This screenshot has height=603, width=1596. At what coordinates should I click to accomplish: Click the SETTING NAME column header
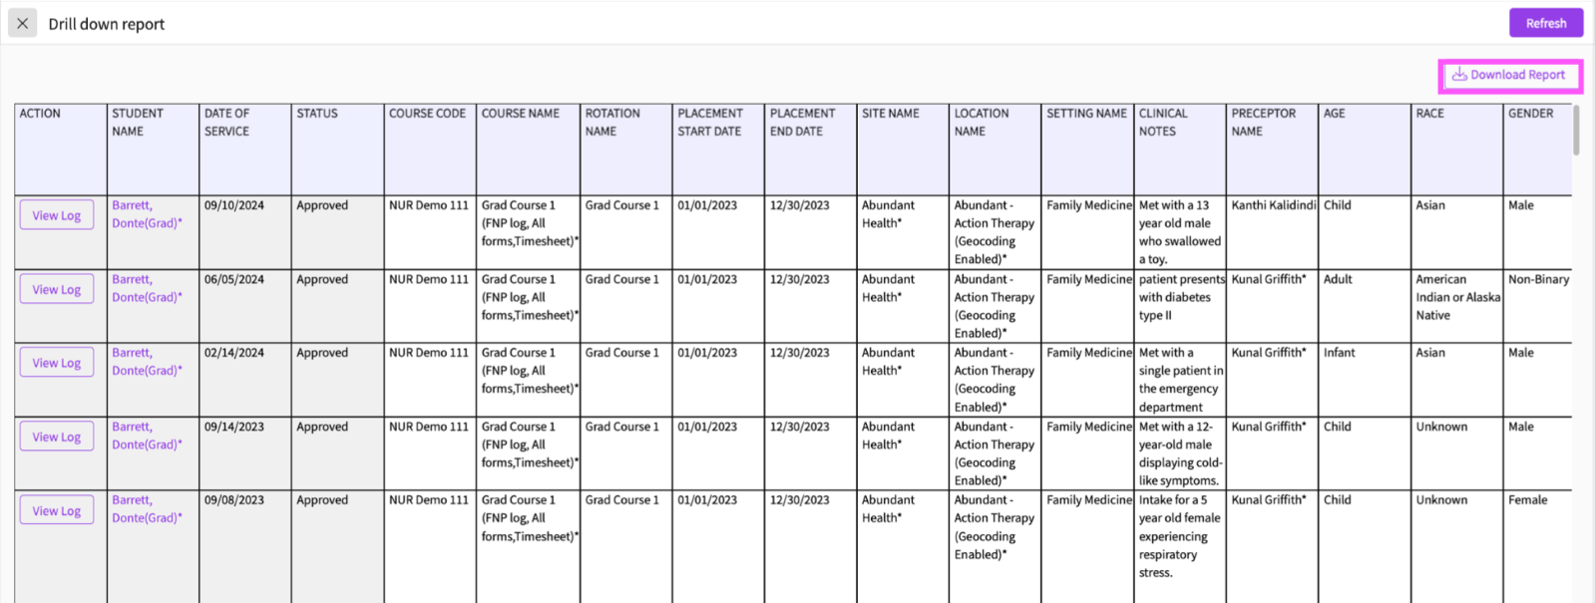(x=1087, y=150)
